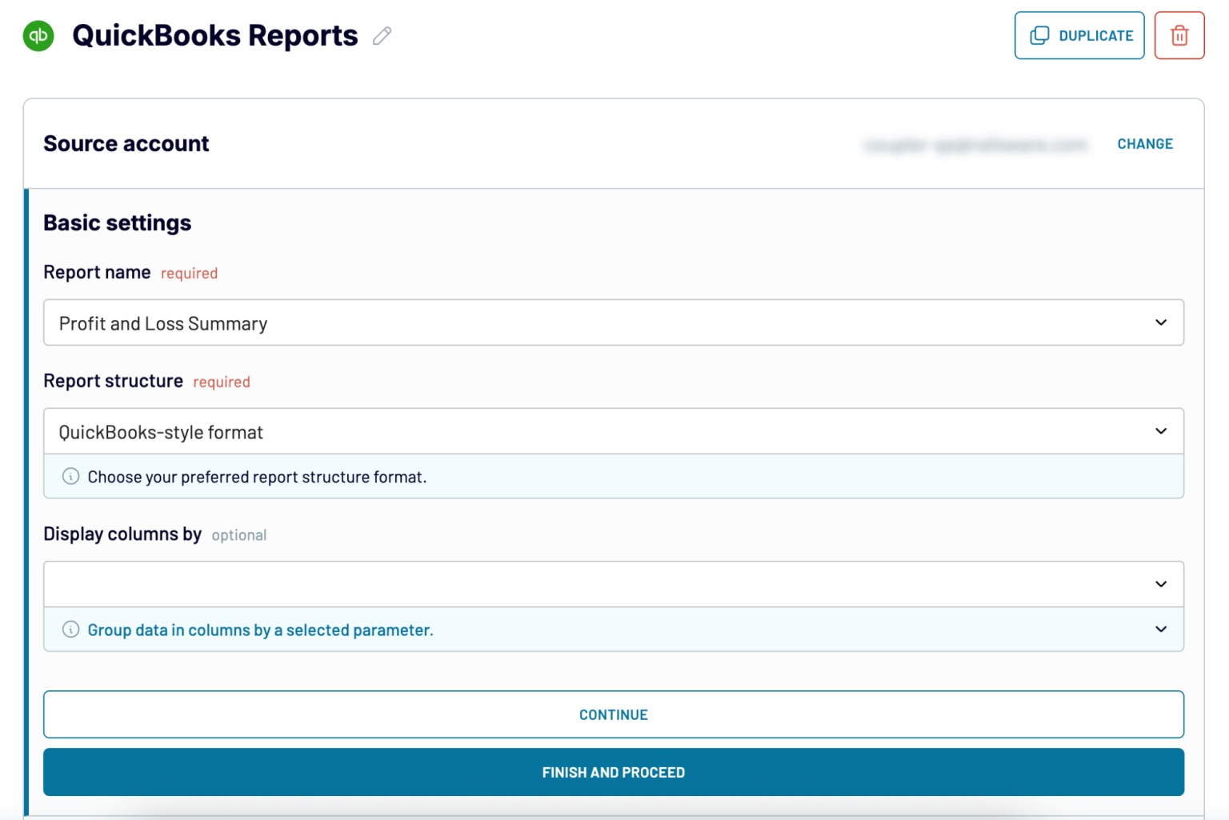Click FINISH AND PROCEED
1229x820 pixels.
pos(613,772)
